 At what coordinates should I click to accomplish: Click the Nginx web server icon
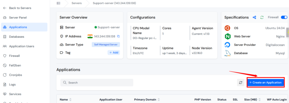tap(228, 36)
